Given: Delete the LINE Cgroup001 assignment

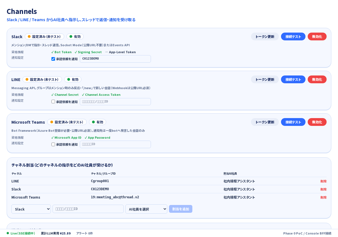Looking at the screenshot, I should pos(323,181).
